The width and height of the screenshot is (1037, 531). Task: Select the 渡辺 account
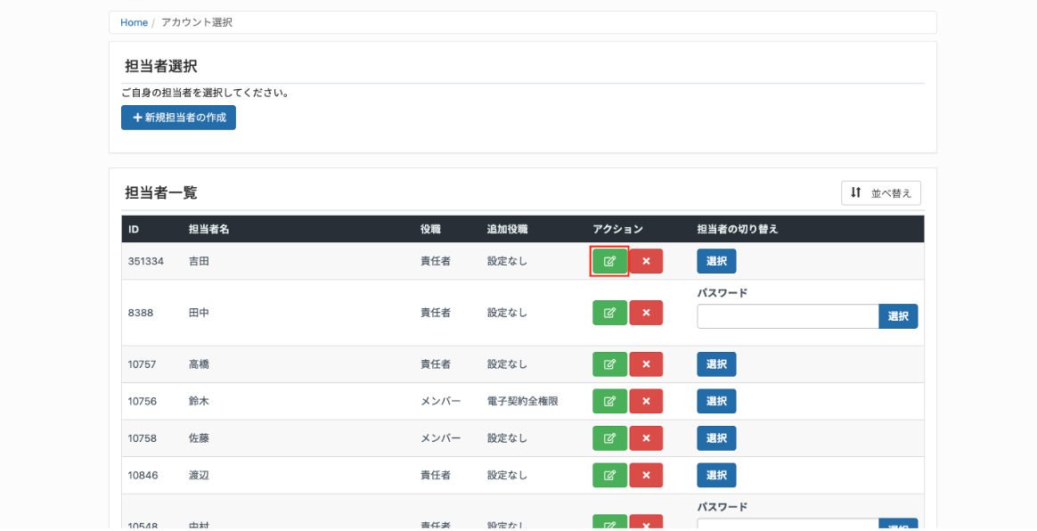coord(716,476)
